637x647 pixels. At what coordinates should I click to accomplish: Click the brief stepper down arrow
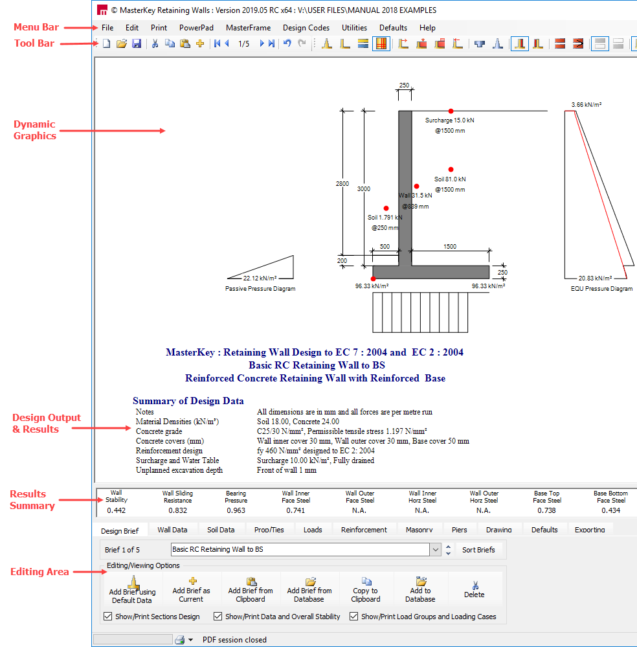448,553
